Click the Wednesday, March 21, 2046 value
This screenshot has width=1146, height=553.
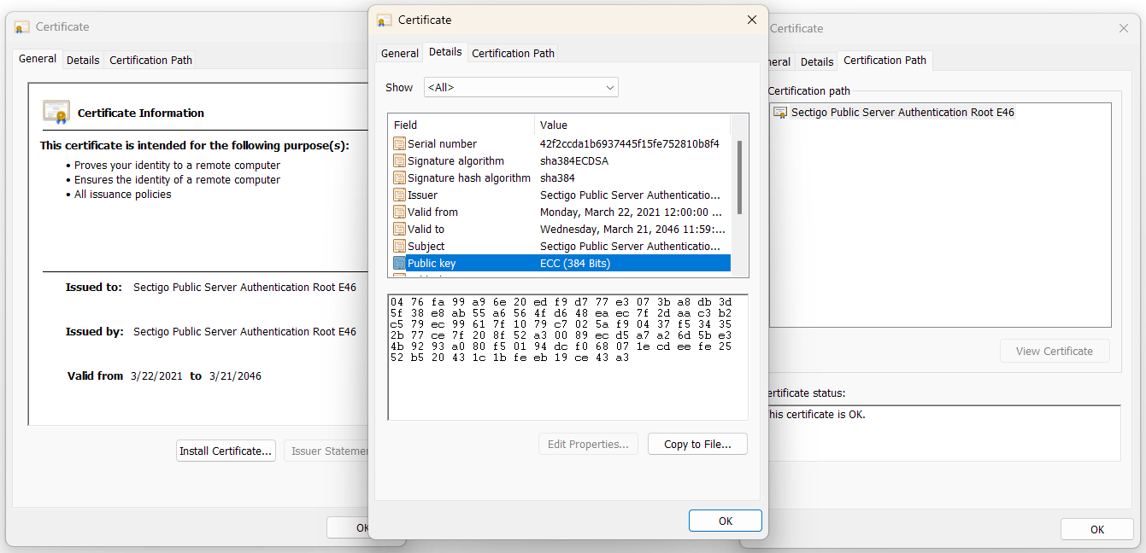(x=632, y=229)
